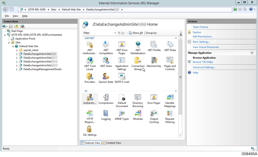
Task: Open the .NET Profile feature
Action: point(154,46)
